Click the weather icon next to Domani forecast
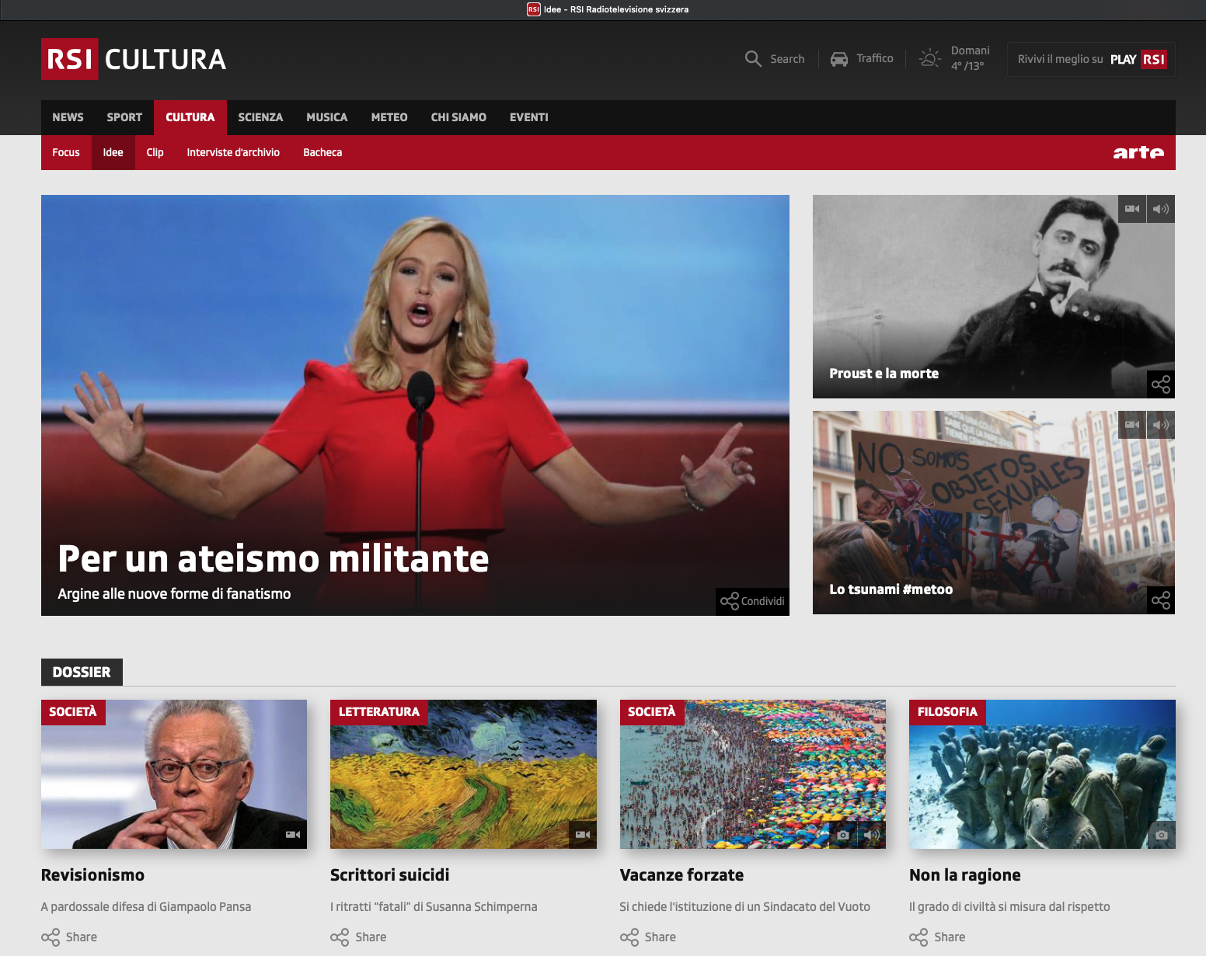Viewport: 1206px width, 956px height. [929, 58]
